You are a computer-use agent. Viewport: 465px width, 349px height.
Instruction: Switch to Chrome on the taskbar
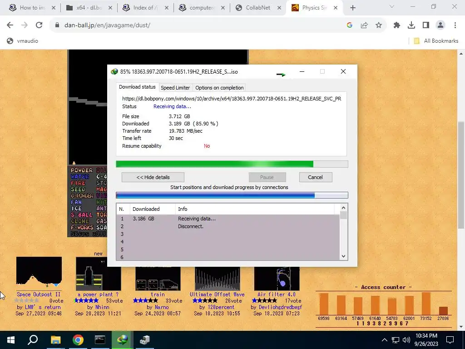(x=78, y=340)
